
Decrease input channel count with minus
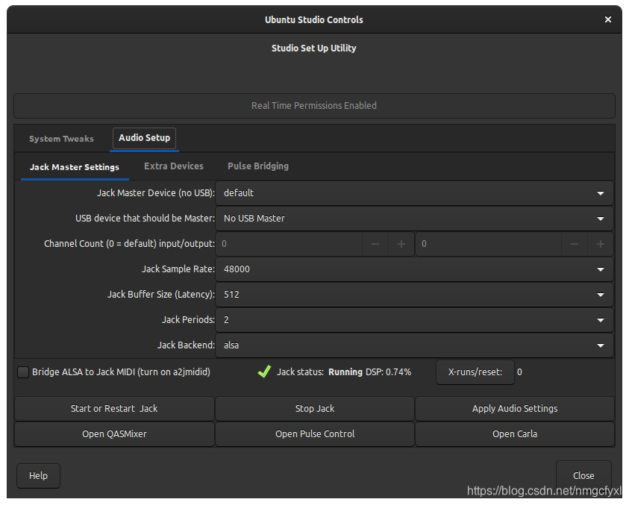click(x=375, y=244)
